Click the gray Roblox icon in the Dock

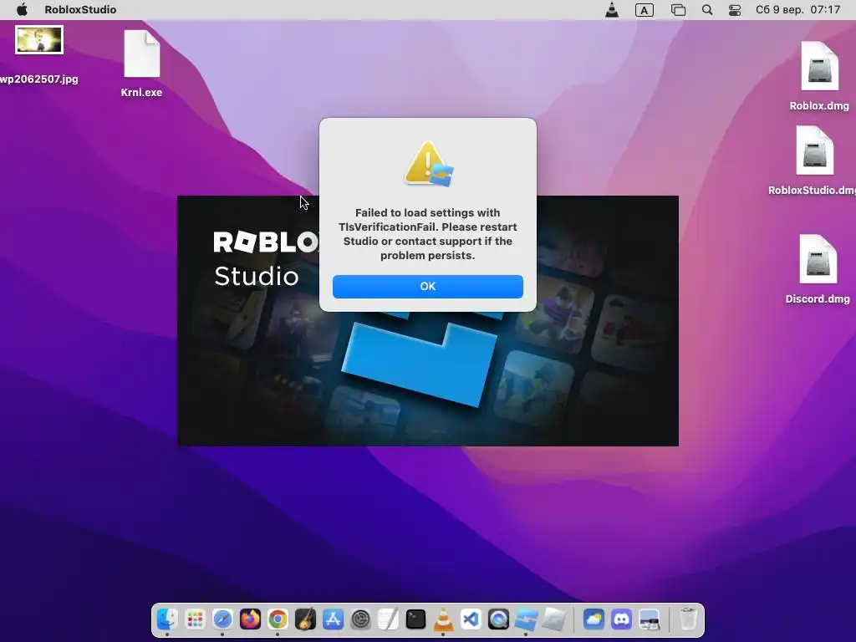[x=553, y=619]
